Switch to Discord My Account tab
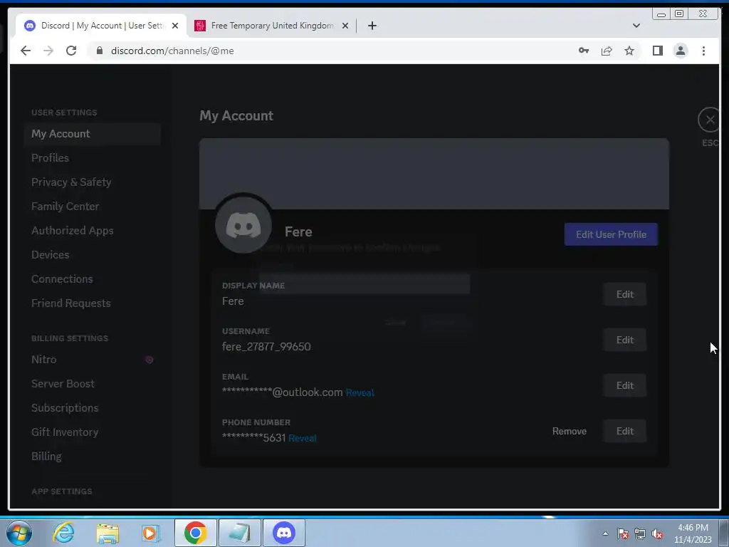The image size is (729, 547). pos(101,26)
